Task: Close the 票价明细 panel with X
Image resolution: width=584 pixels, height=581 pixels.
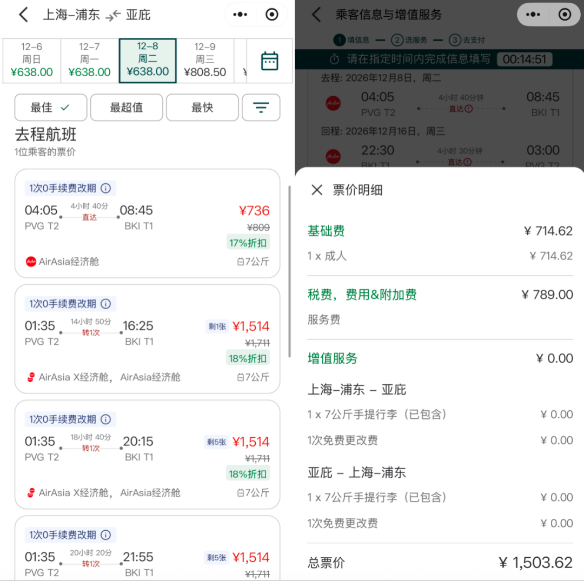Action: point(317,190)
